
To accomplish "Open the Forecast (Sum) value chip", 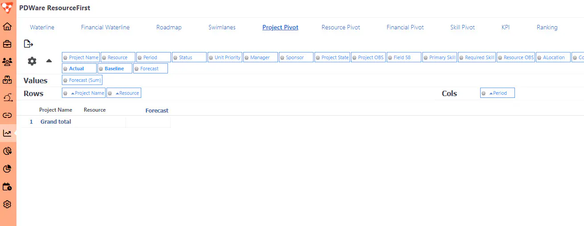I will [x=82, y=80].
